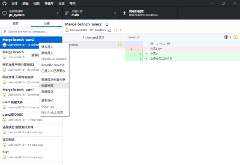Click the commit icon before 1e44225
The width and height of the screenshot is (240, 165).
[91, 30]
